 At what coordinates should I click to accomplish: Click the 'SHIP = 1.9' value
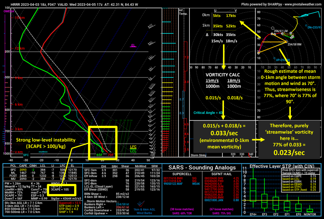66,212
